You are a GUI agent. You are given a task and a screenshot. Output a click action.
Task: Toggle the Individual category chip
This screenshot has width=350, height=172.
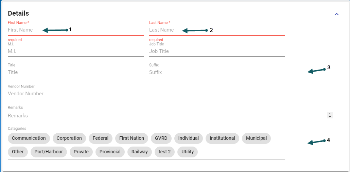[189, 138]
